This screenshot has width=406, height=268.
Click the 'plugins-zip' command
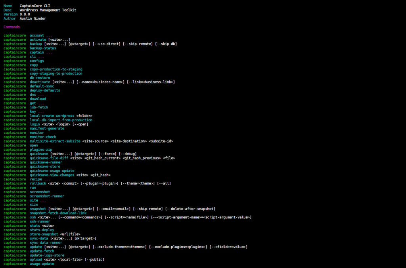[x=41, y=150]
